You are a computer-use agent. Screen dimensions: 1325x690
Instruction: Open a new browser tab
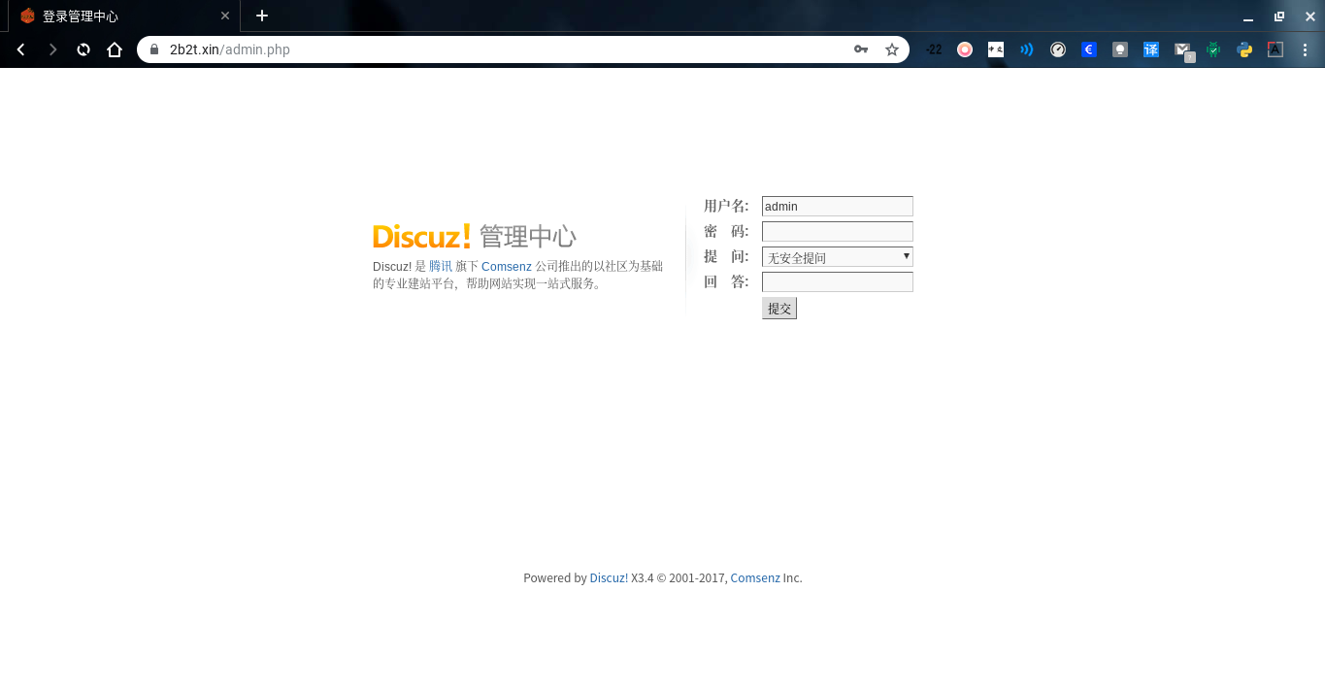point(260,16)
